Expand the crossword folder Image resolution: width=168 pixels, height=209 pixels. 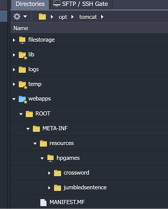(x=49, y=173)
